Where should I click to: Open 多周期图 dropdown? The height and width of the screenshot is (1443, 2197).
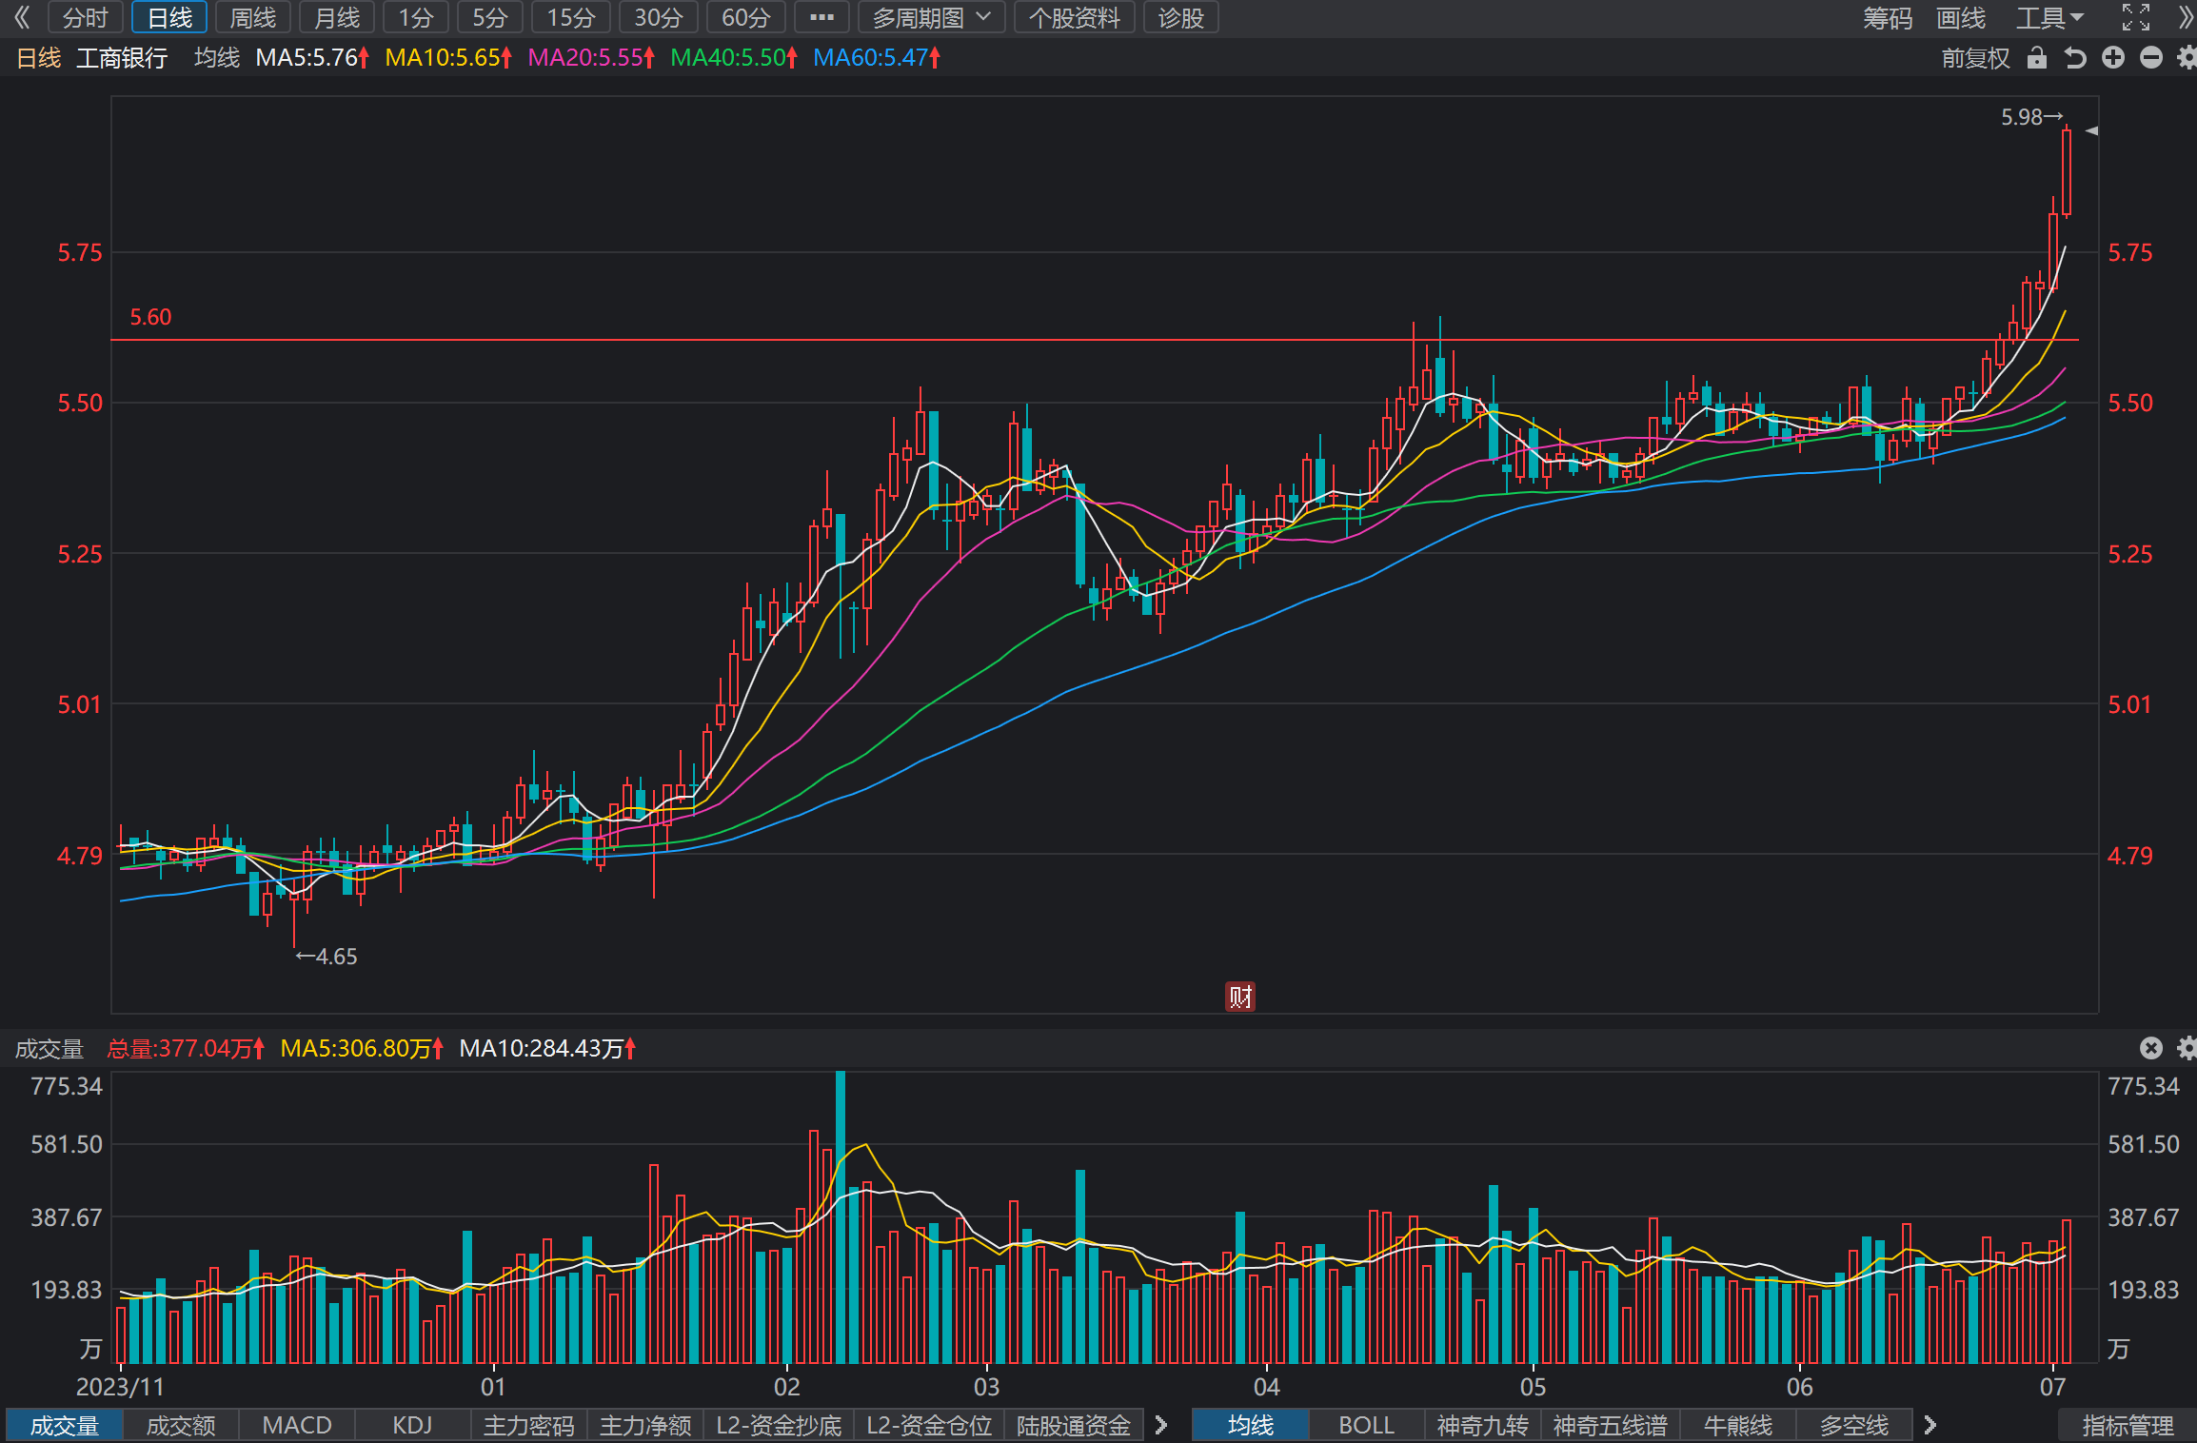931,17
